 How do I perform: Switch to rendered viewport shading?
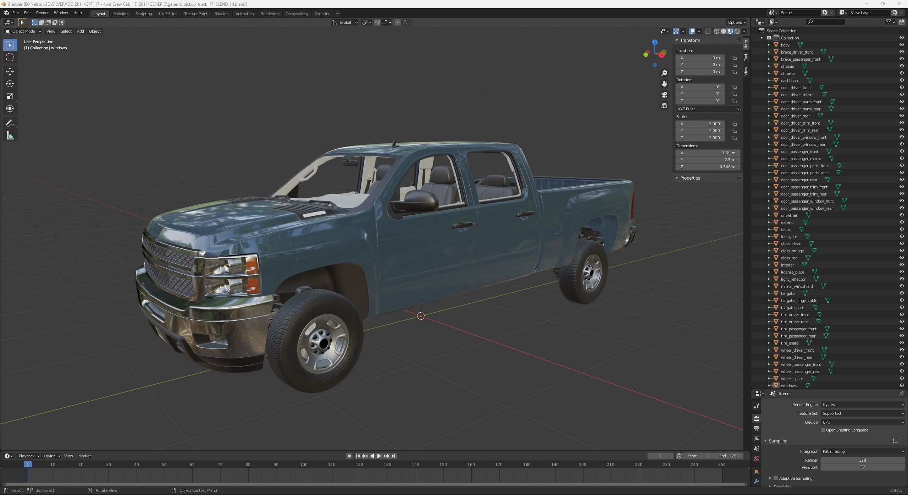click(737, 31)
